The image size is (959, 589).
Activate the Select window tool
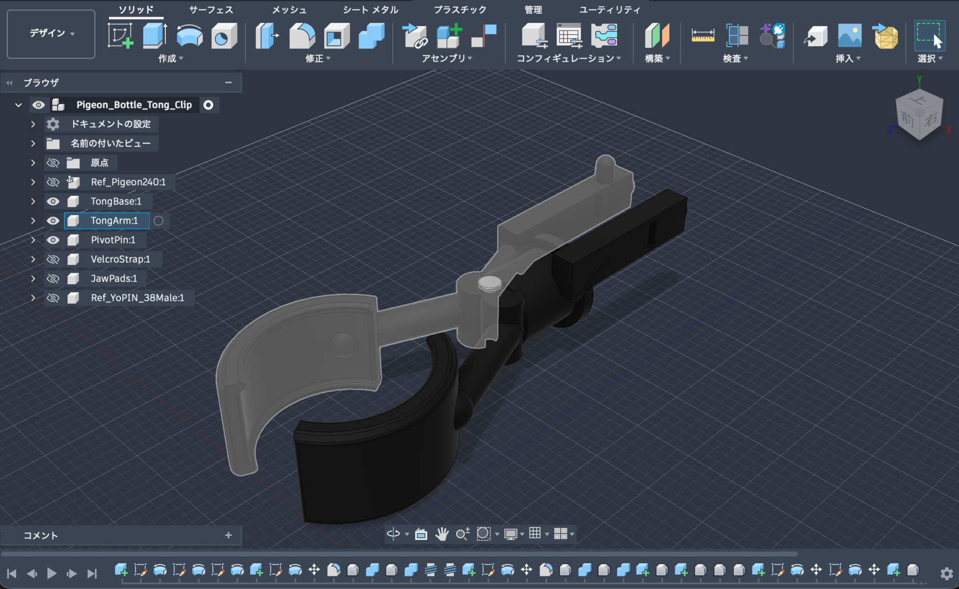click(929, 35)
